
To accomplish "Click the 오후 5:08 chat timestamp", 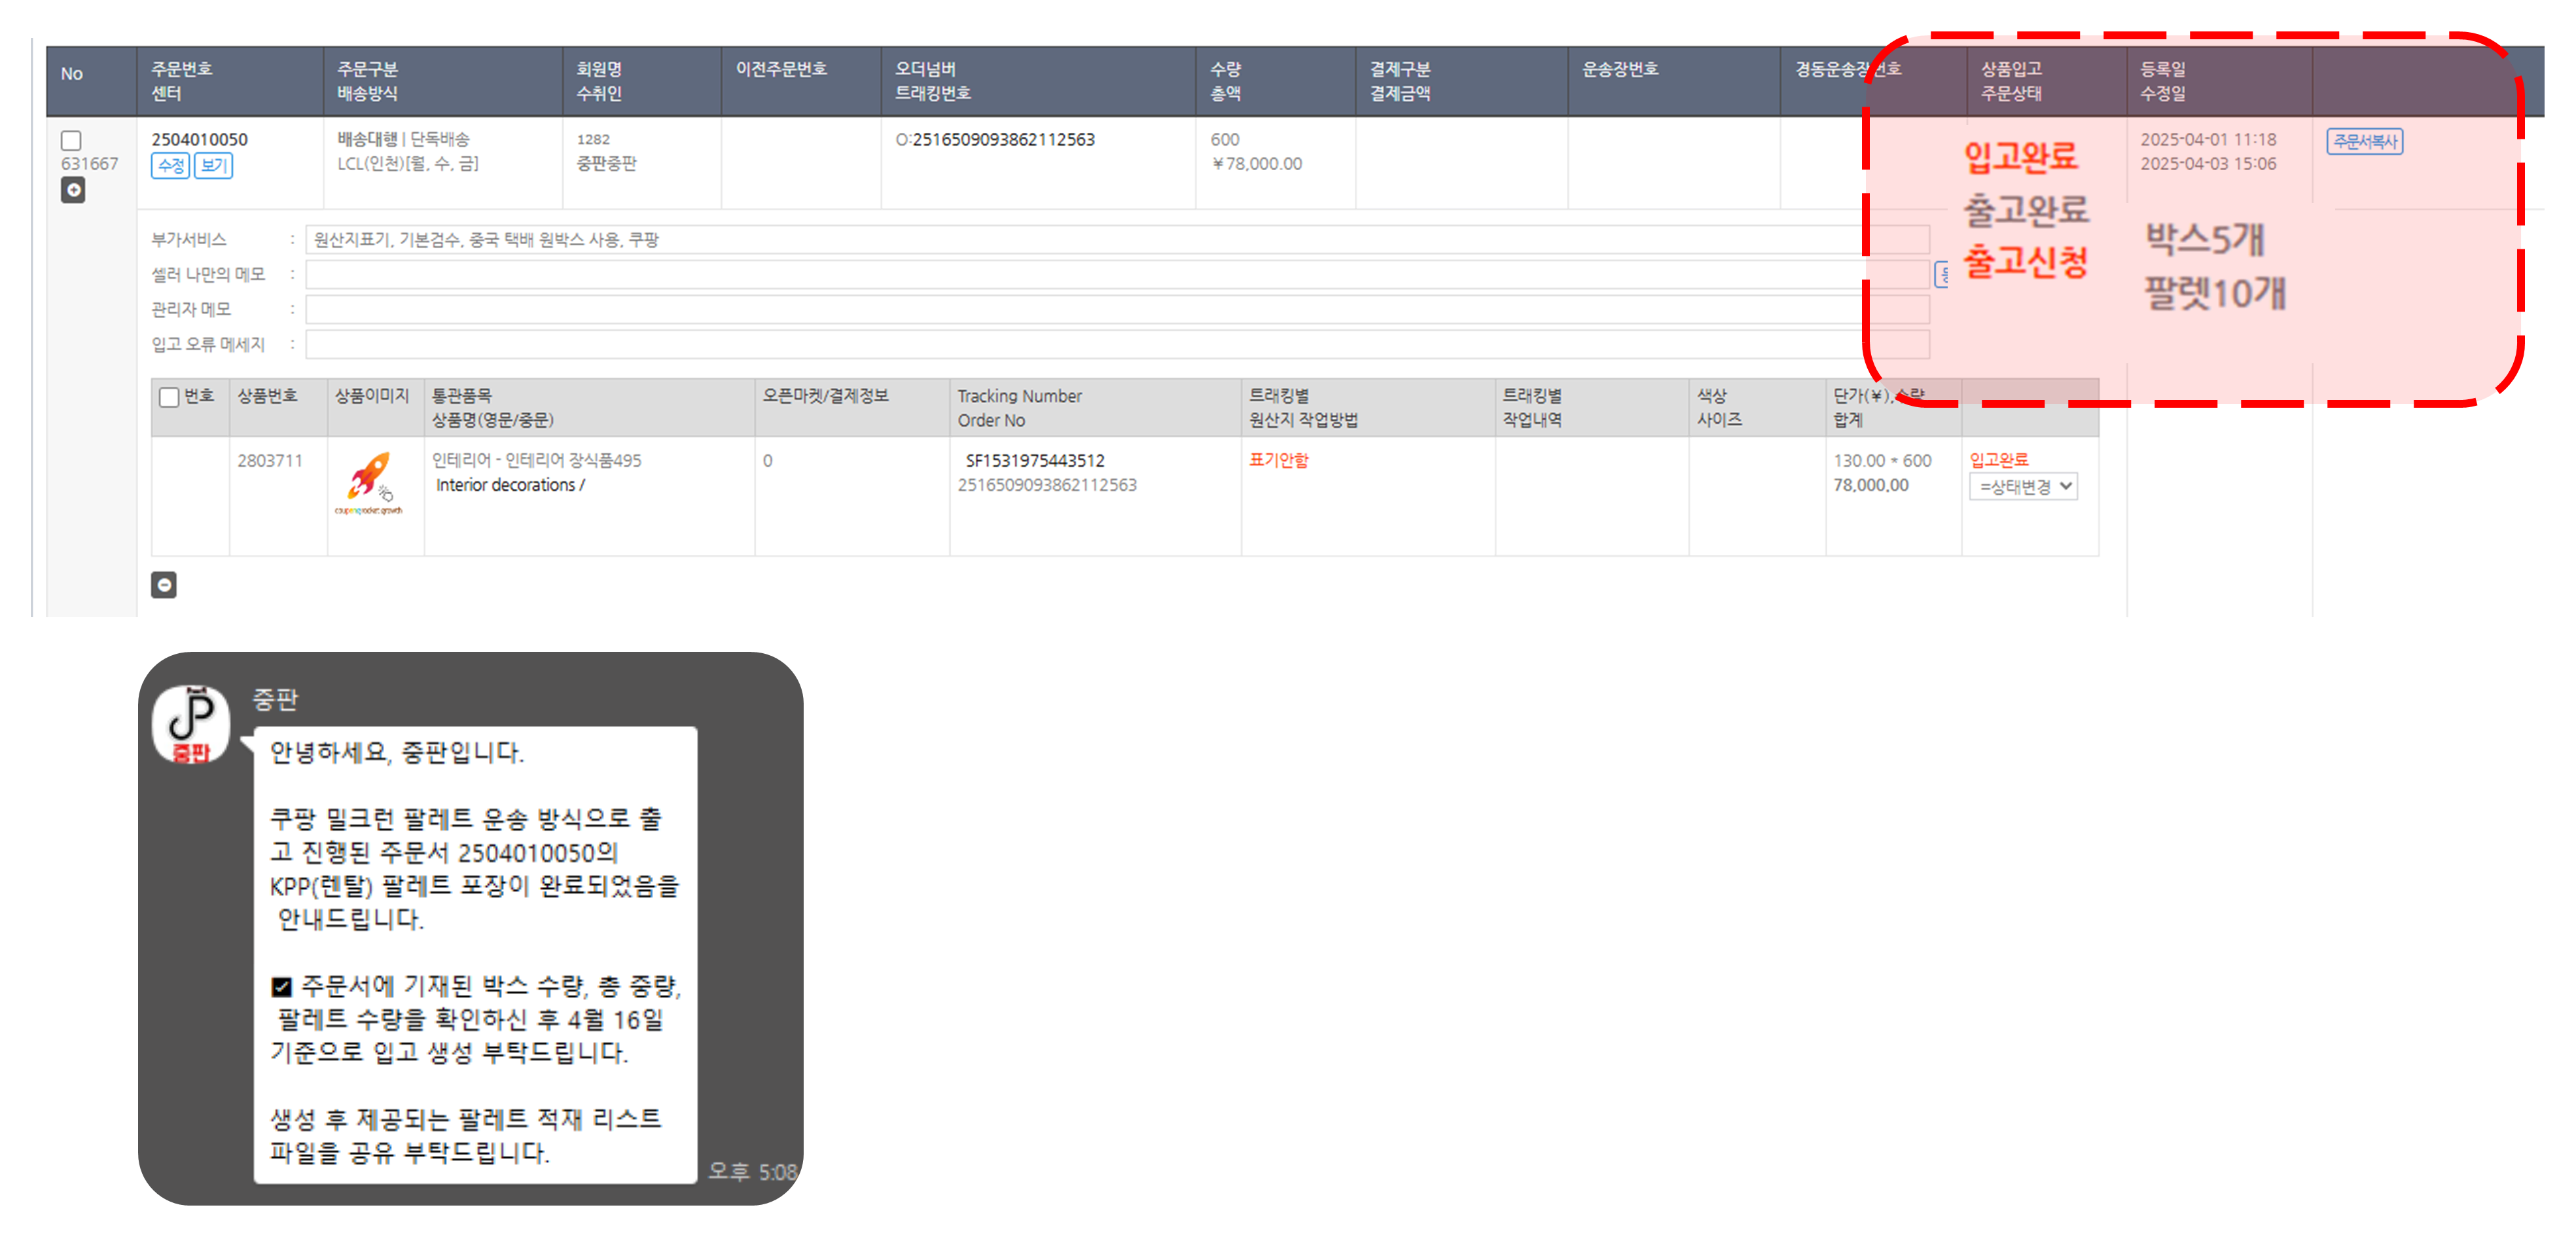I will coord(752,1171).
